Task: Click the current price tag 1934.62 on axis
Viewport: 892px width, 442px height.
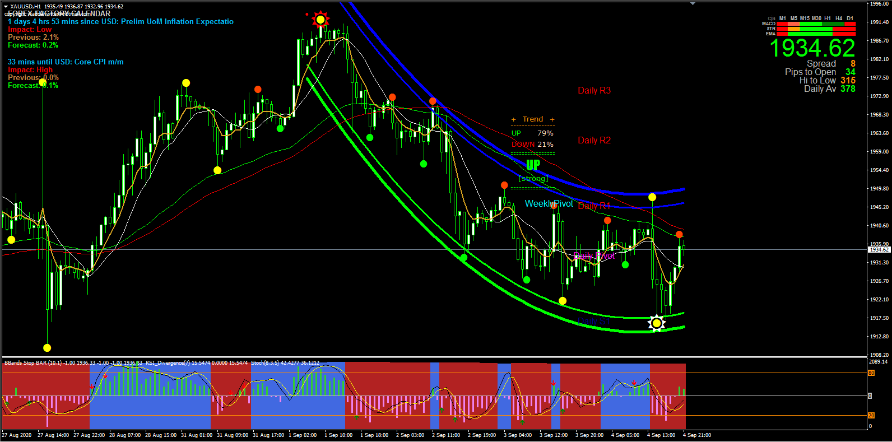Action: [x=879, y=250]
